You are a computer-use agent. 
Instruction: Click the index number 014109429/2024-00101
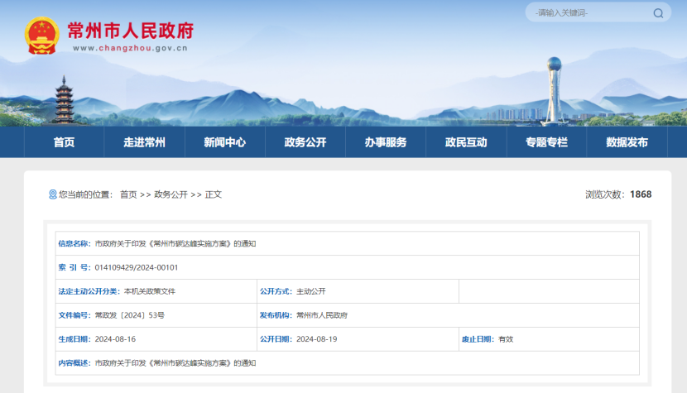coord(137,267)
